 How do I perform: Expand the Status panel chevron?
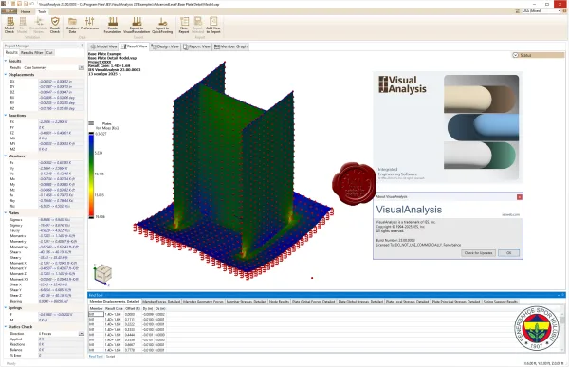[x=515, y=55]
